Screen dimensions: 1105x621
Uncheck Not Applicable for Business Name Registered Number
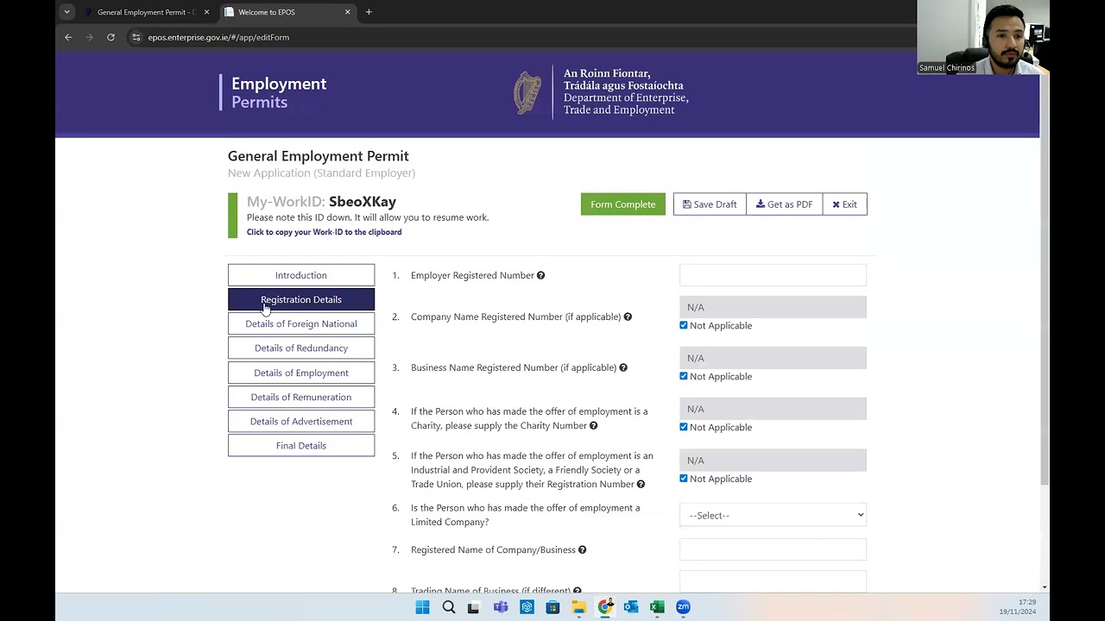tap(684, 376)
